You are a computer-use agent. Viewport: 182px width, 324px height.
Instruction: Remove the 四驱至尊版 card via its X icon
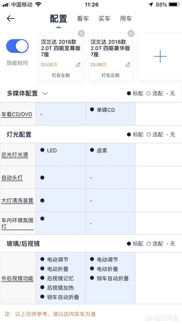point(81,33)
